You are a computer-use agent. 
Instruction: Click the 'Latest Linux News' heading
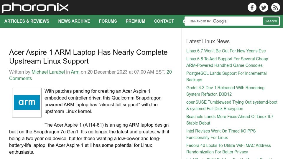(x=208, y=41)
